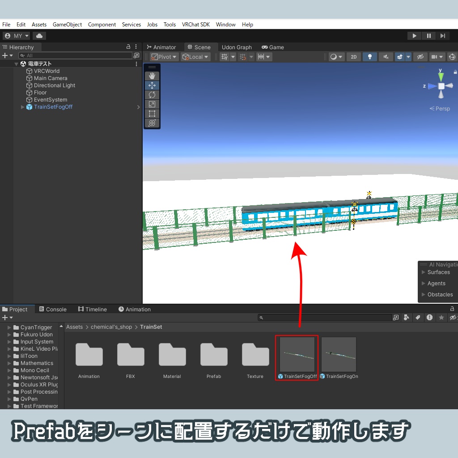Switch to the Scale tool
The height and width of the screenshot is (458, 458).
[x=152, y=104]
